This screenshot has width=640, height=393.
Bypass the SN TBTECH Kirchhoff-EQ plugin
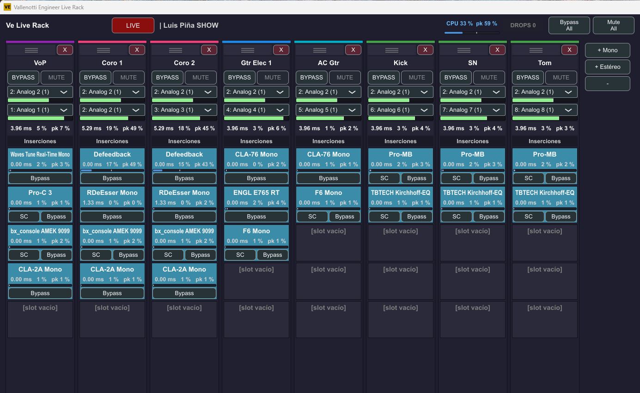tap(489, 217)
